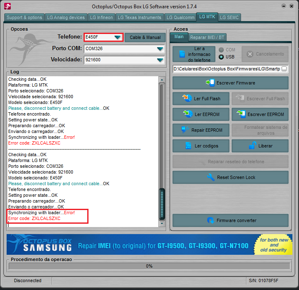Click the Repair EEPROM button
The image size is (299, 290).
coord(201,130)
